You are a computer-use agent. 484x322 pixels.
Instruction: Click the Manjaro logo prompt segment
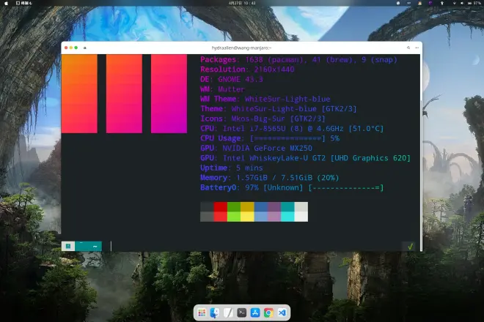68,247
